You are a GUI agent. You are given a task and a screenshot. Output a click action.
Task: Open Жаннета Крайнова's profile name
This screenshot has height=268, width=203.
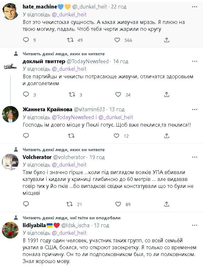click(x=47, y=109)
